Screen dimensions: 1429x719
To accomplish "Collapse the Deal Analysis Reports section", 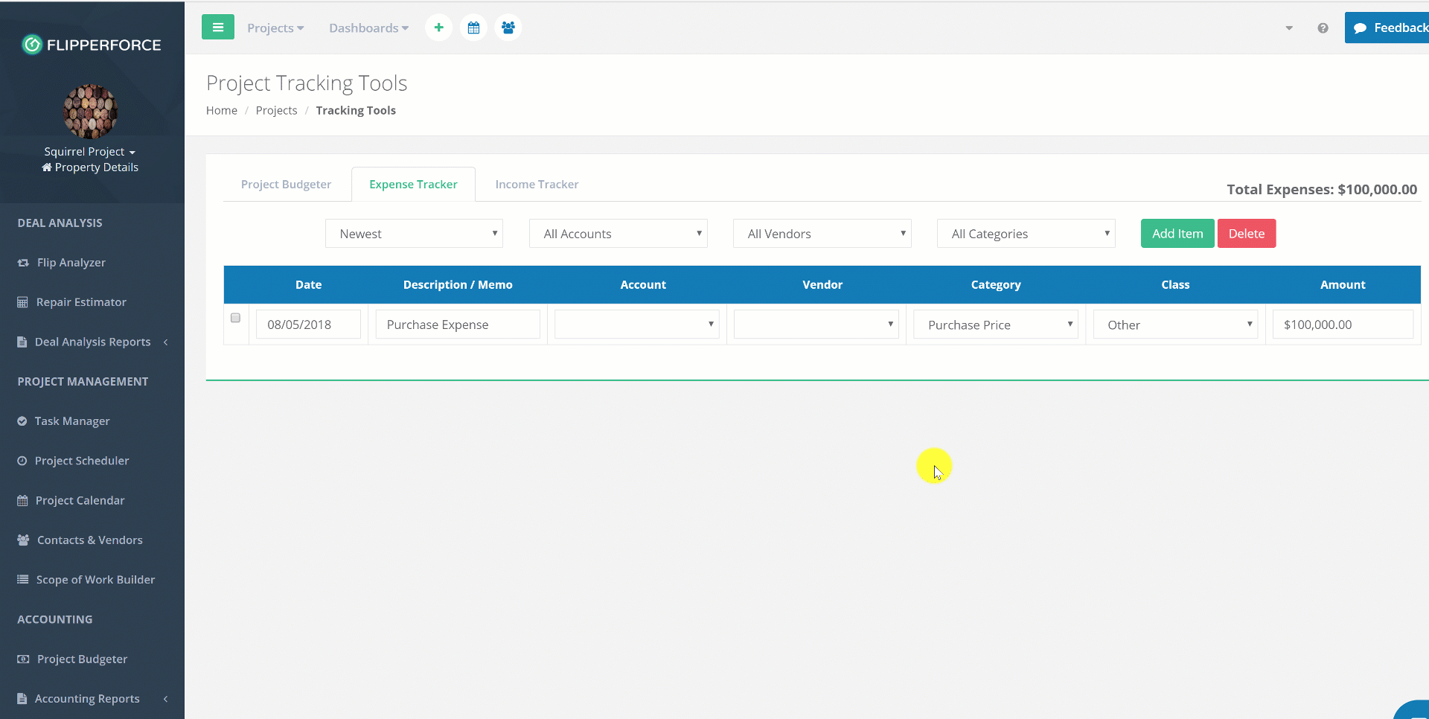I will (165, 342).
